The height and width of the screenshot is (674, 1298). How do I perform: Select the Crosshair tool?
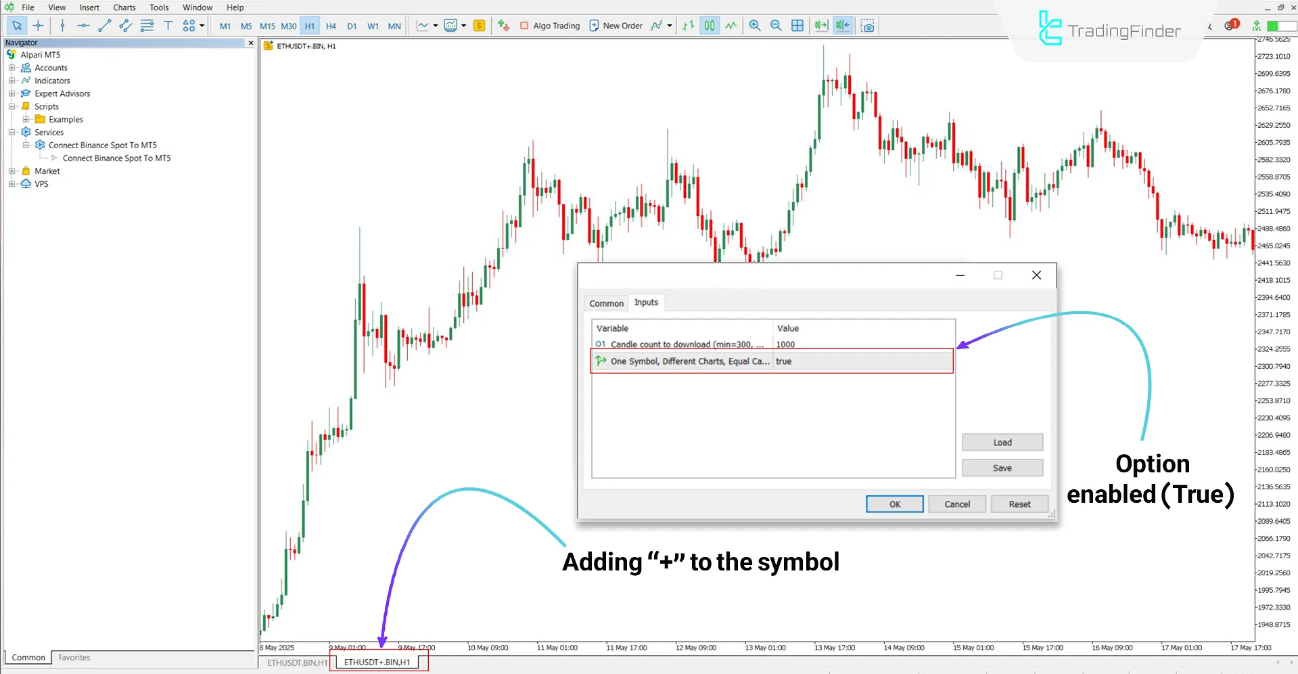click(38, 26)
